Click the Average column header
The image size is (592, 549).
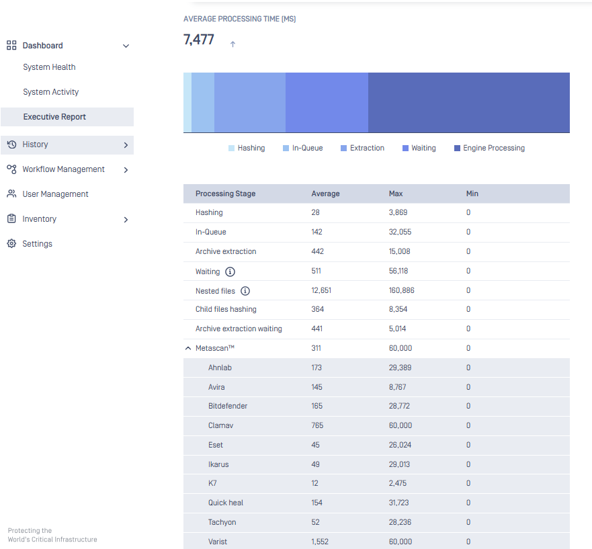326,194
